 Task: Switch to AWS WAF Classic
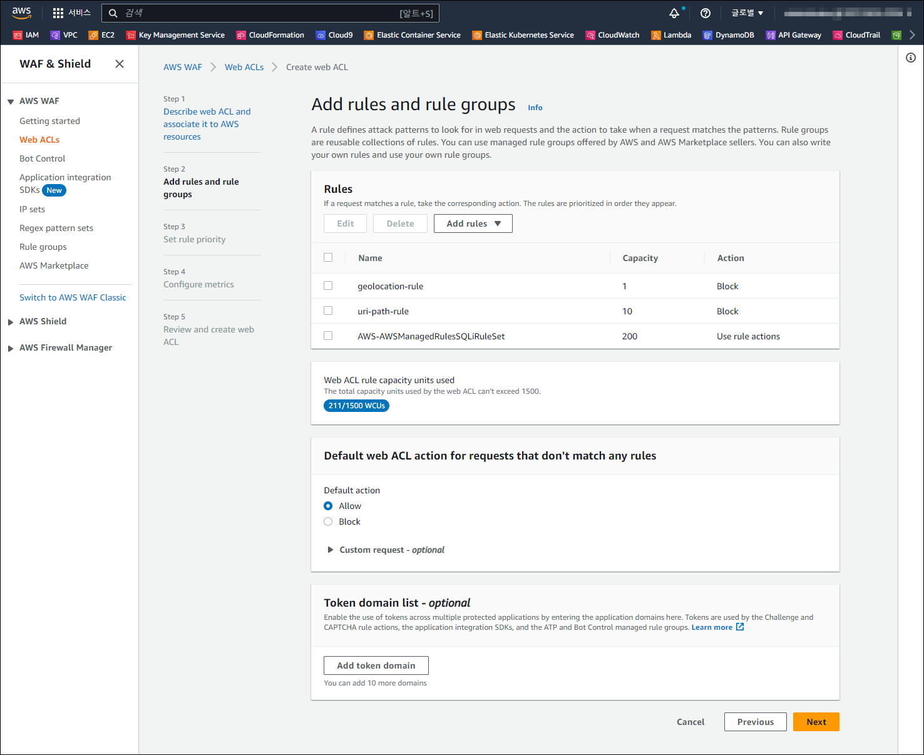coord(73,297)
